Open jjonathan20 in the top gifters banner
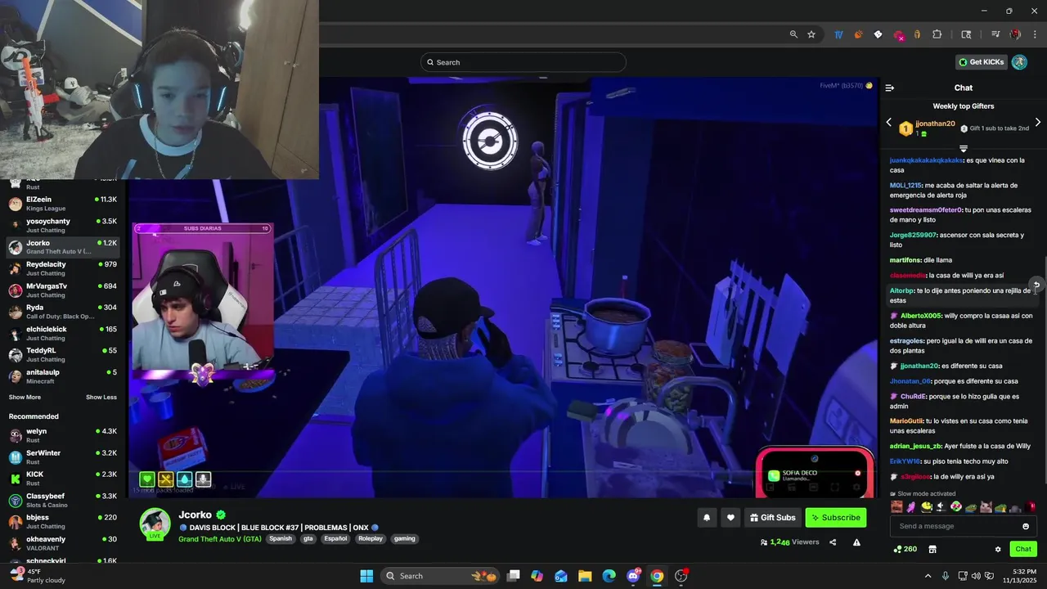Screen dimensions: 1047x589 (935, 124)
